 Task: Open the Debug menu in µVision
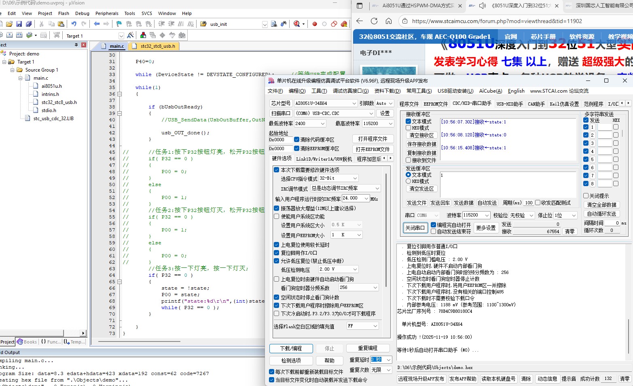(x=82, y=13)
